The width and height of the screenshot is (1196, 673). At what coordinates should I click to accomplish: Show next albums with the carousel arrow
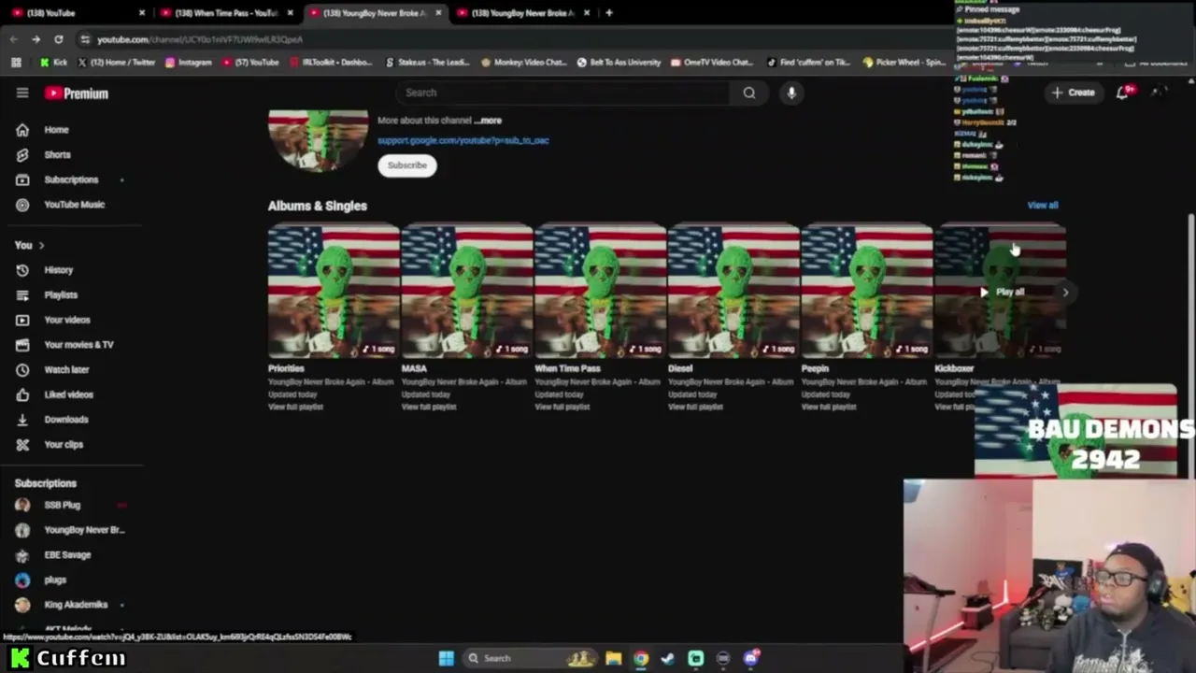(1065, 293)
